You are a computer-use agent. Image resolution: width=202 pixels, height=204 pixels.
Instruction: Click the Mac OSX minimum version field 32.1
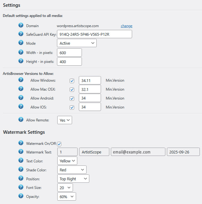(90, 89)
